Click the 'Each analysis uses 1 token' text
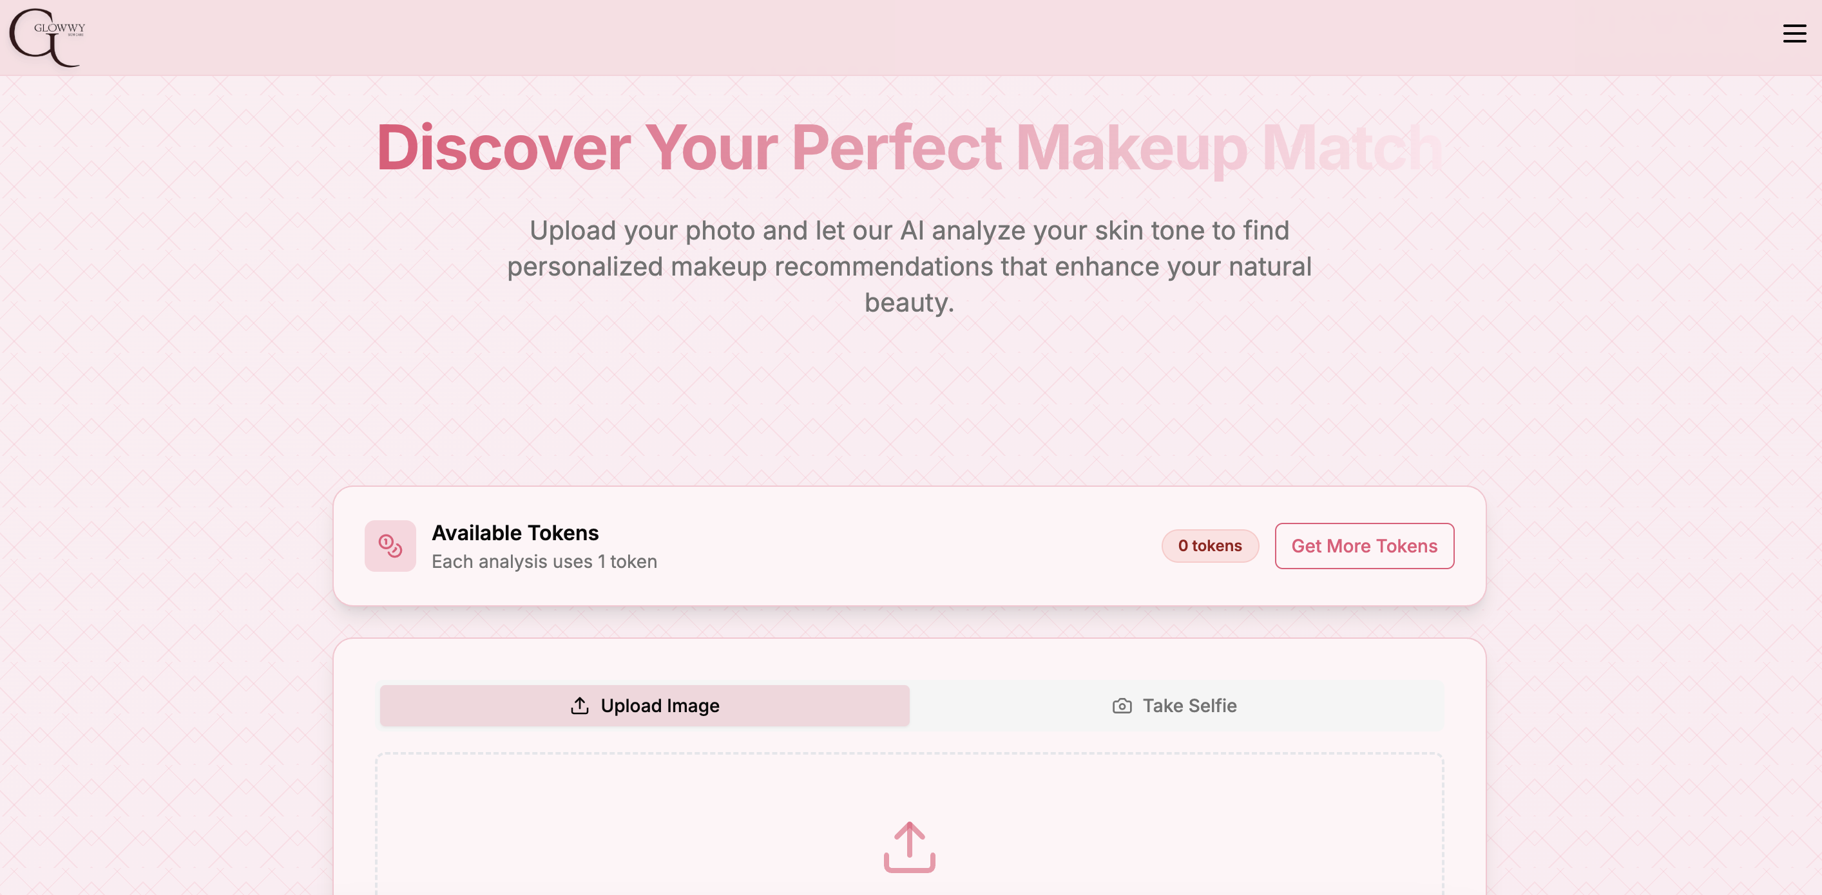 point(544,561)
